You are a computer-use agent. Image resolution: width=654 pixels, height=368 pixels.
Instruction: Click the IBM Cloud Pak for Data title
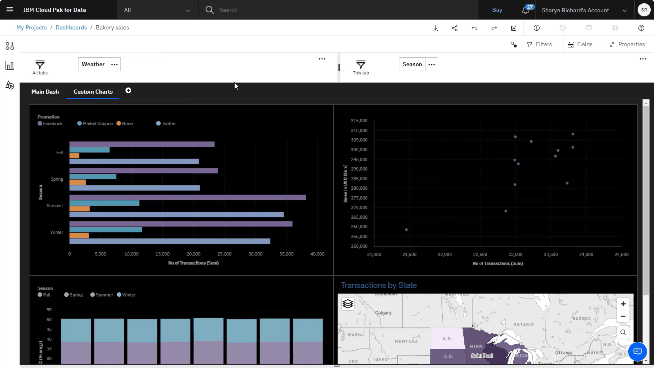pos(55,10)
